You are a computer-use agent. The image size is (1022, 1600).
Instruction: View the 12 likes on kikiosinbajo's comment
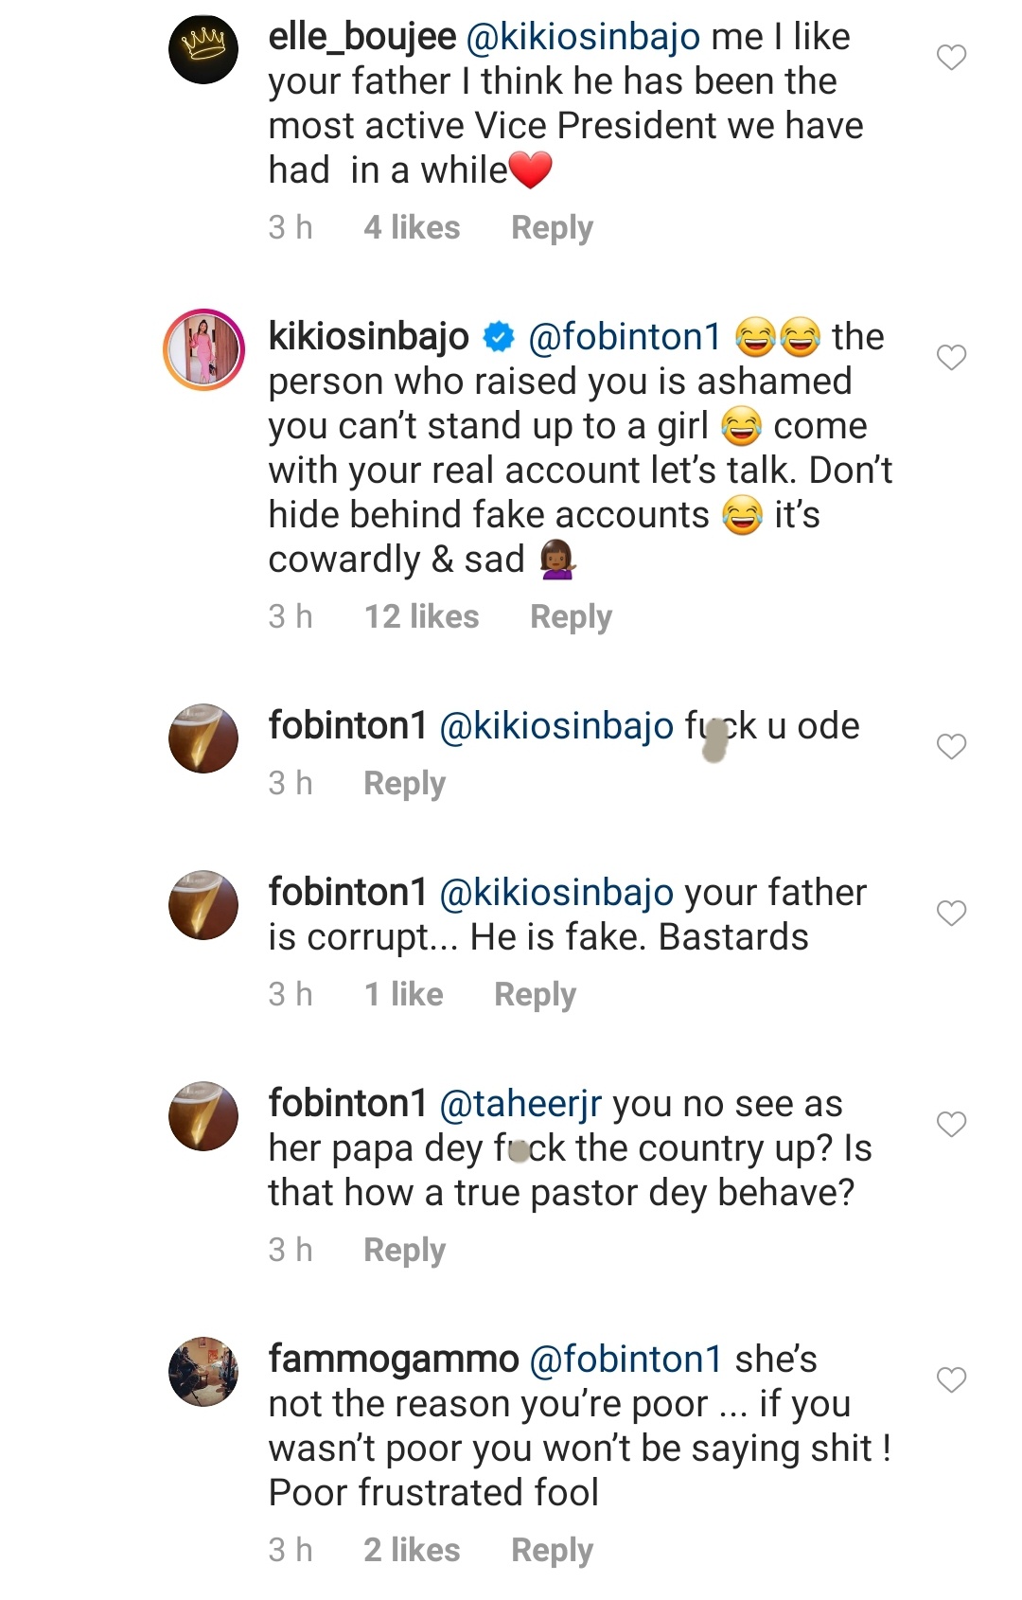point(421,617)
